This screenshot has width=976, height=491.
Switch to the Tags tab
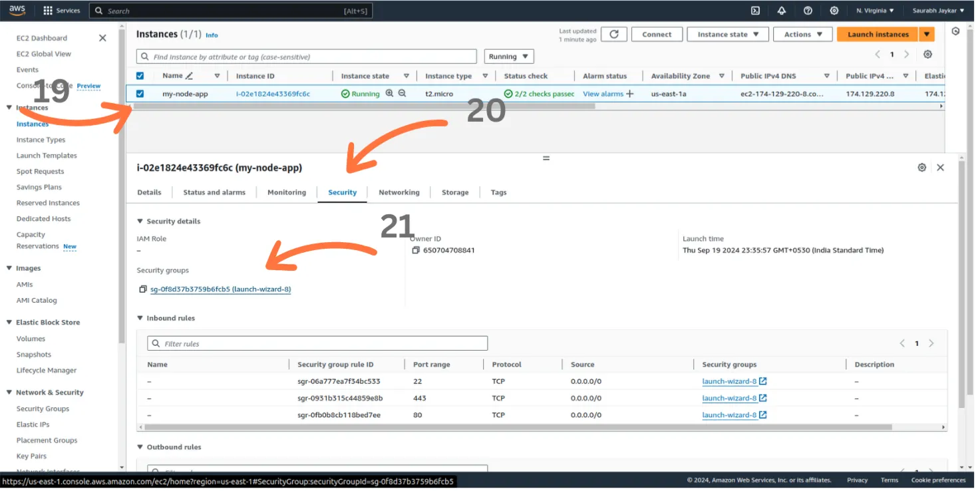point(499,192)
